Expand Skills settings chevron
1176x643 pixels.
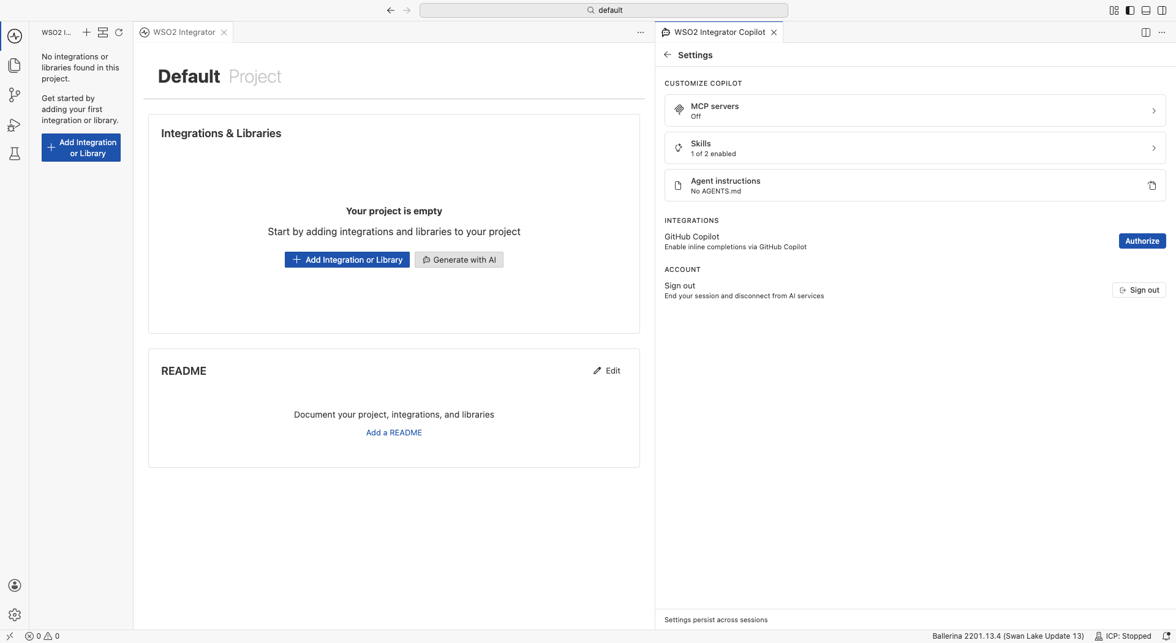1154,148
